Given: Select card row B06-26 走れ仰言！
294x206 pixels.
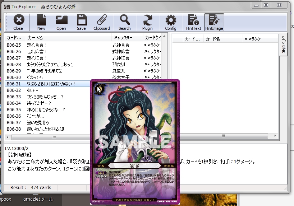Looking at the screenshot, I should coord(83,52).
